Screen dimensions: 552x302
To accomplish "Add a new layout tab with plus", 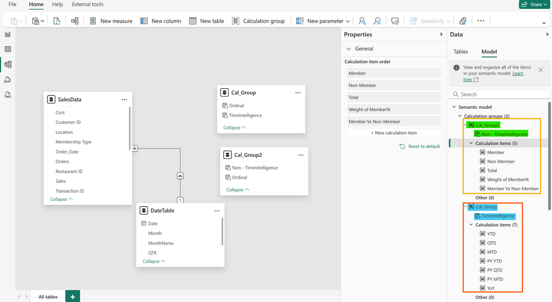I will (x=72, y=296).
